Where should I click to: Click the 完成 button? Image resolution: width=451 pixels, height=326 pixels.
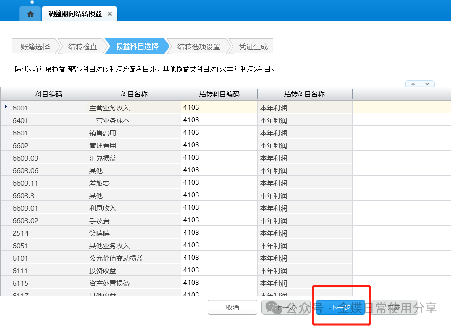pyautogui.click(x=393, y=307)
